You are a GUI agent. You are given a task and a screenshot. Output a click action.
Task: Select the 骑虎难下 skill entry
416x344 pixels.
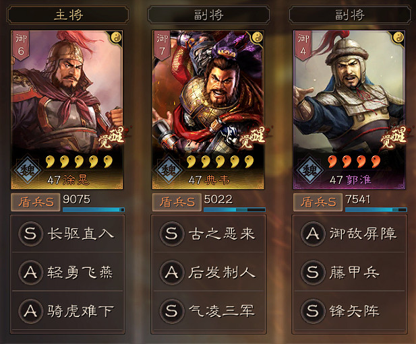click(x=67, y=311)
